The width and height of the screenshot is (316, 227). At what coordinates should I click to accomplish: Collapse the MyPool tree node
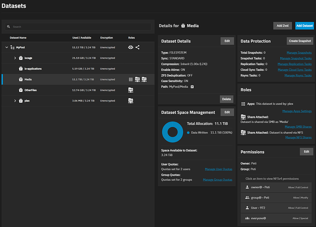pyautogui.click(x=7, y=47)
